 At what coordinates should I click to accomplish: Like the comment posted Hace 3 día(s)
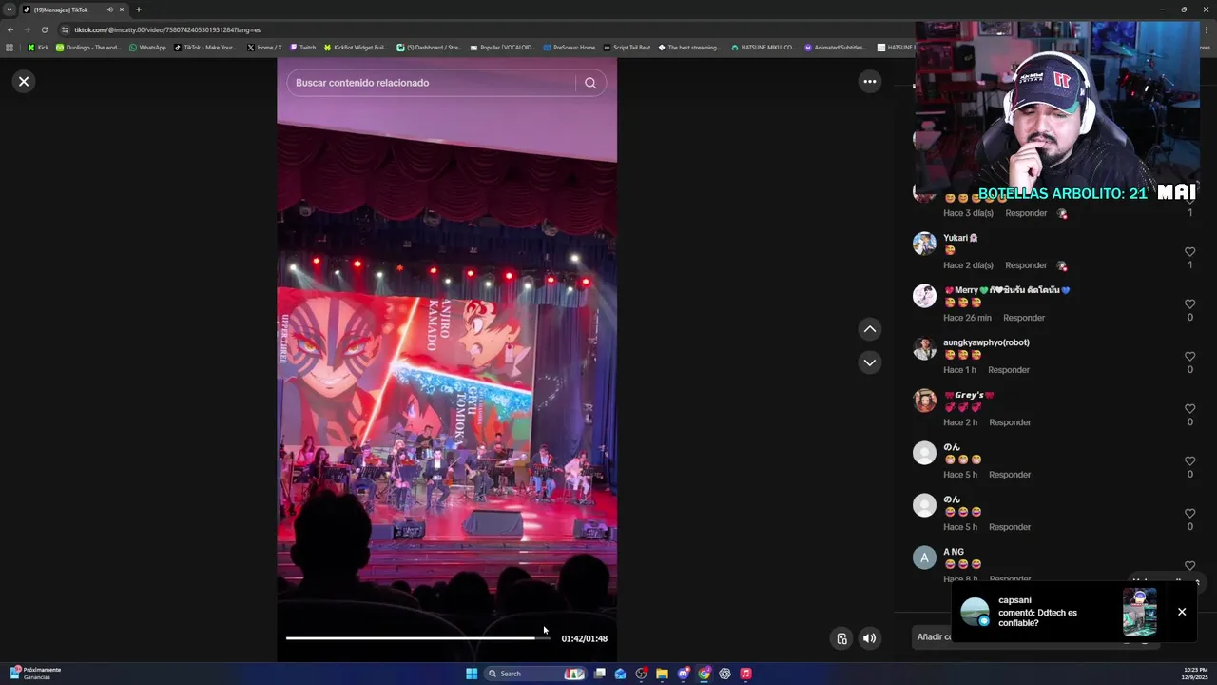[x=1189, y=202]
